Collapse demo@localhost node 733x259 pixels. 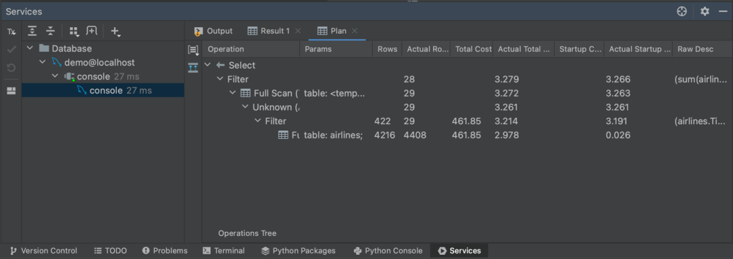coord(43,62)
